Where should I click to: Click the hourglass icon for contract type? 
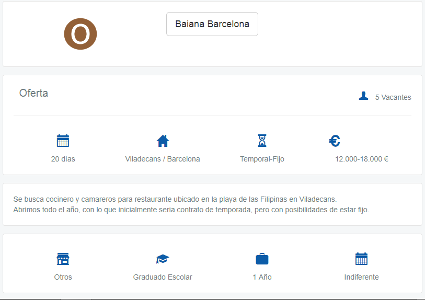tap(262, 141)
